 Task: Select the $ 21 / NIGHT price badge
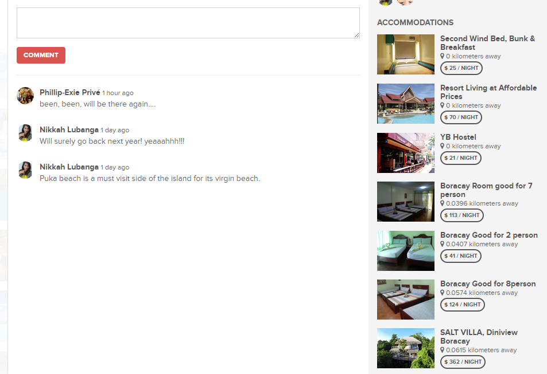coord(460,158)
